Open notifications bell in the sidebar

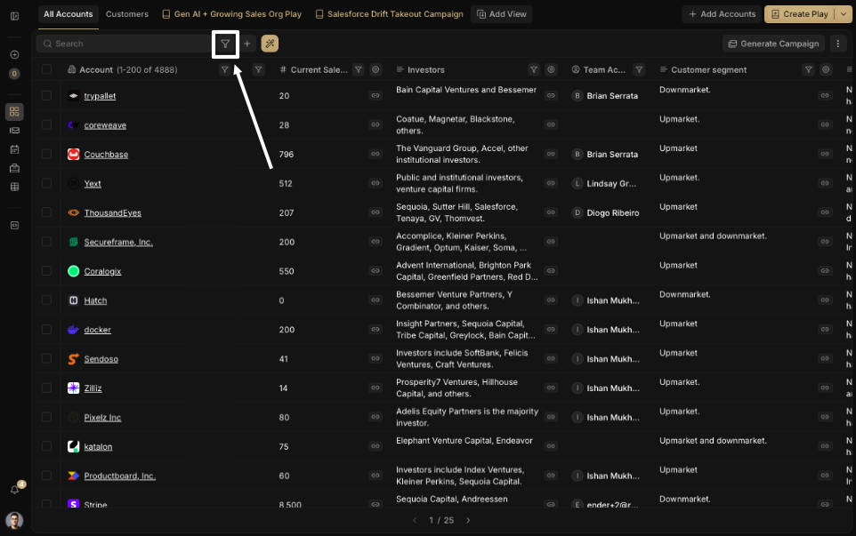click(14, 490)
